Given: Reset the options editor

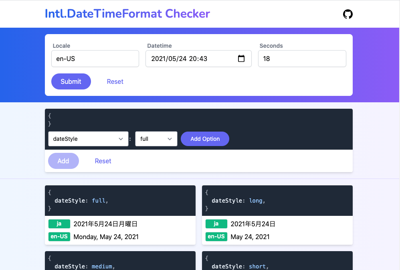Looking at the screenshot, I should 103,161.
